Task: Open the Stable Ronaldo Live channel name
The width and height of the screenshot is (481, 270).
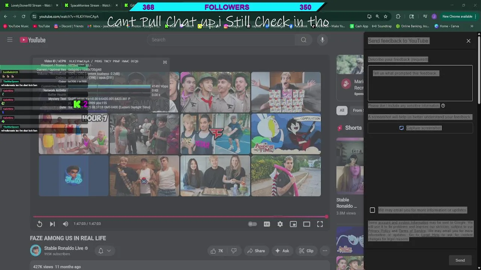Action: click(x=64, y=248)
